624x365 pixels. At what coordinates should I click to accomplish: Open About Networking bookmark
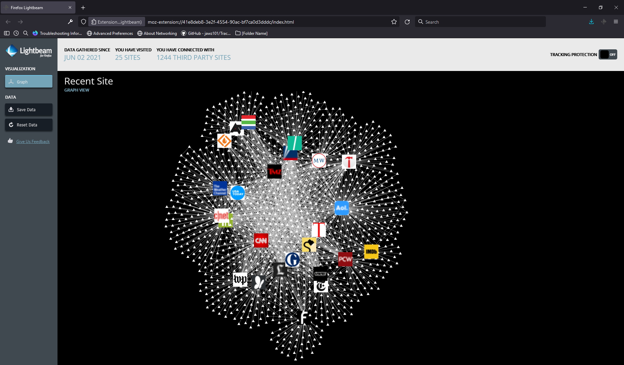pyautogui.click(x=157, y=33)
